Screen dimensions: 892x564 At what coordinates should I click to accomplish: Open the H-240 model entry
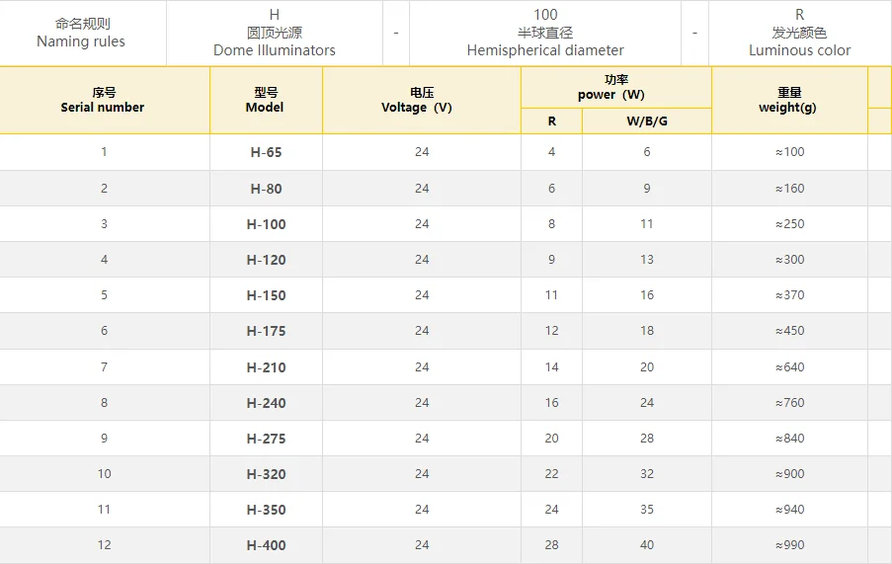click(x=266, y=403)
